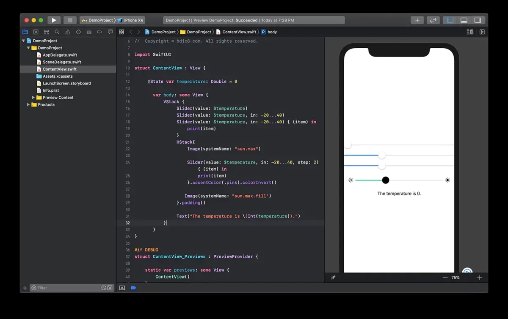Open the Find navigator magnifier icon
Screen dimensions: 508x319
click(57, 32)
